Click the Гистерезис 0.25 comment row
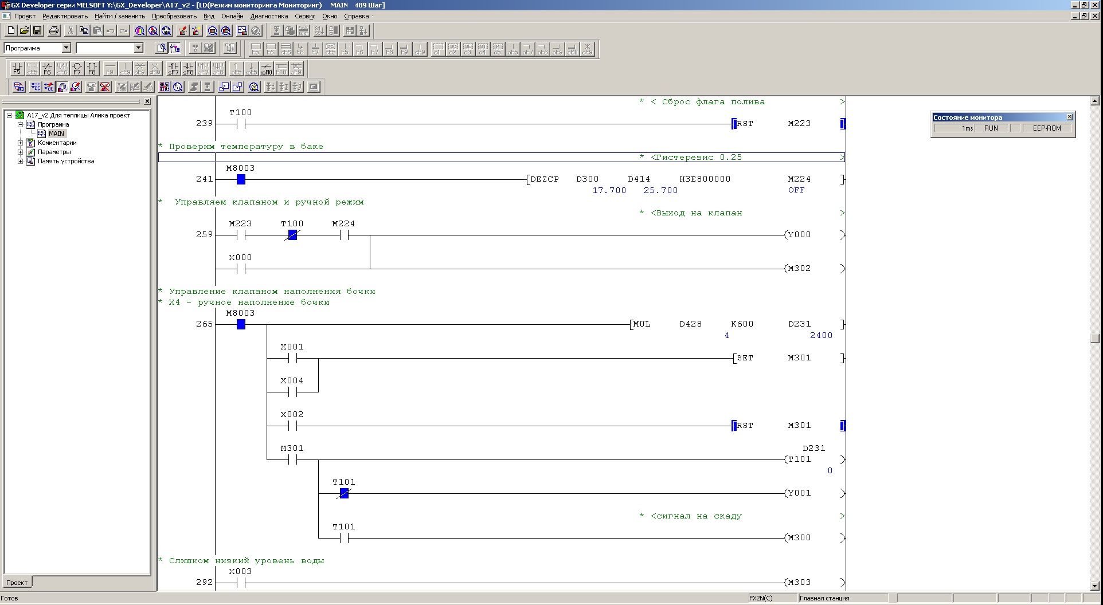The image size is (1103, 605). tap(502, 158)
